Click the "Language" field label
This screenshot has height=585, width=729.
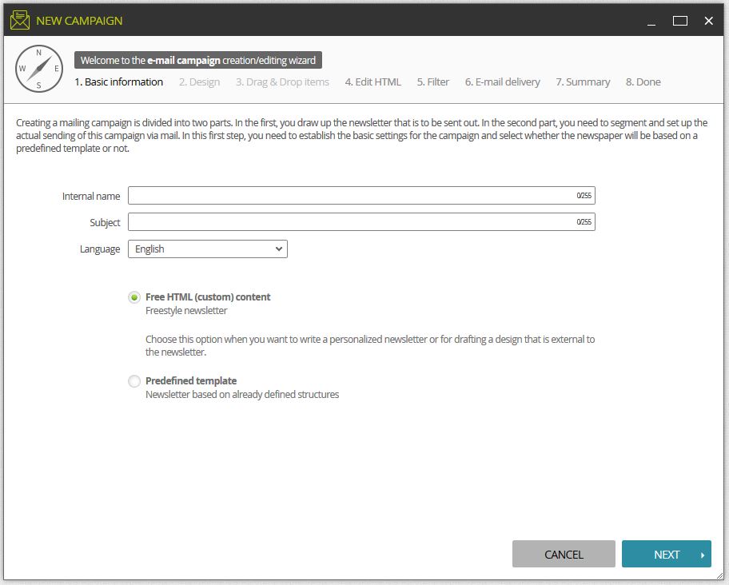[x=100, y=249]
